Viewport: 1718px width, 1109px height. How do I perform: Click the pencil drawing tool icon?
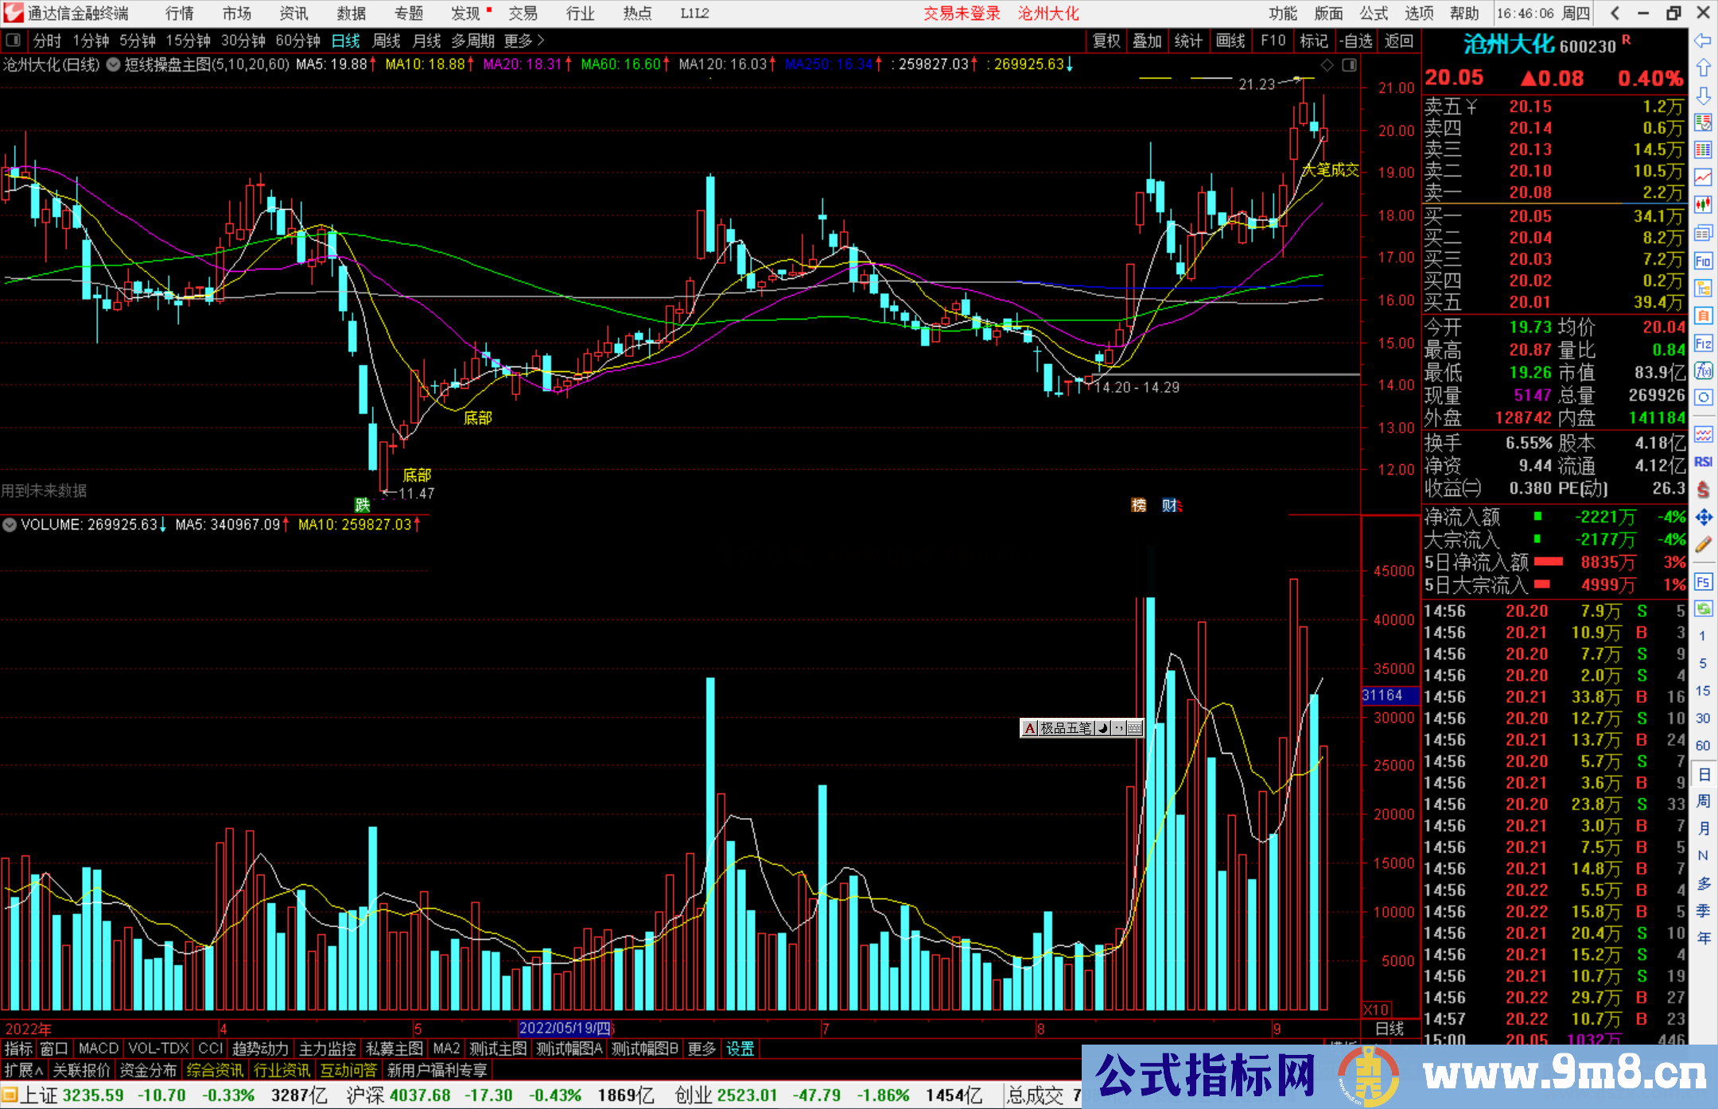1703,545
